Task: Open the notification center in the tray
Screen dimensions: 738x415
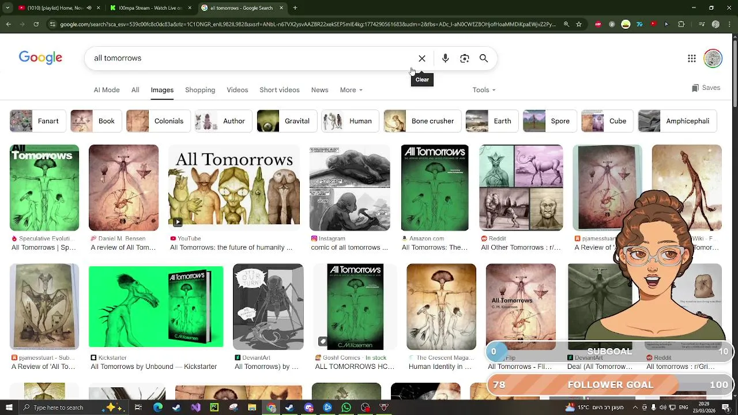Action: click(726, 408)
